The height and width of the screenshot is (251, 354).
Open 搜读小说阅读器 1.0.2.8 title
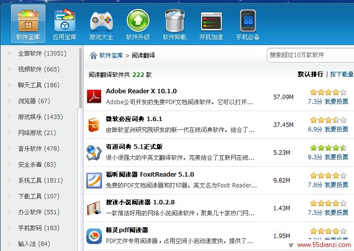tap(140, 202)
